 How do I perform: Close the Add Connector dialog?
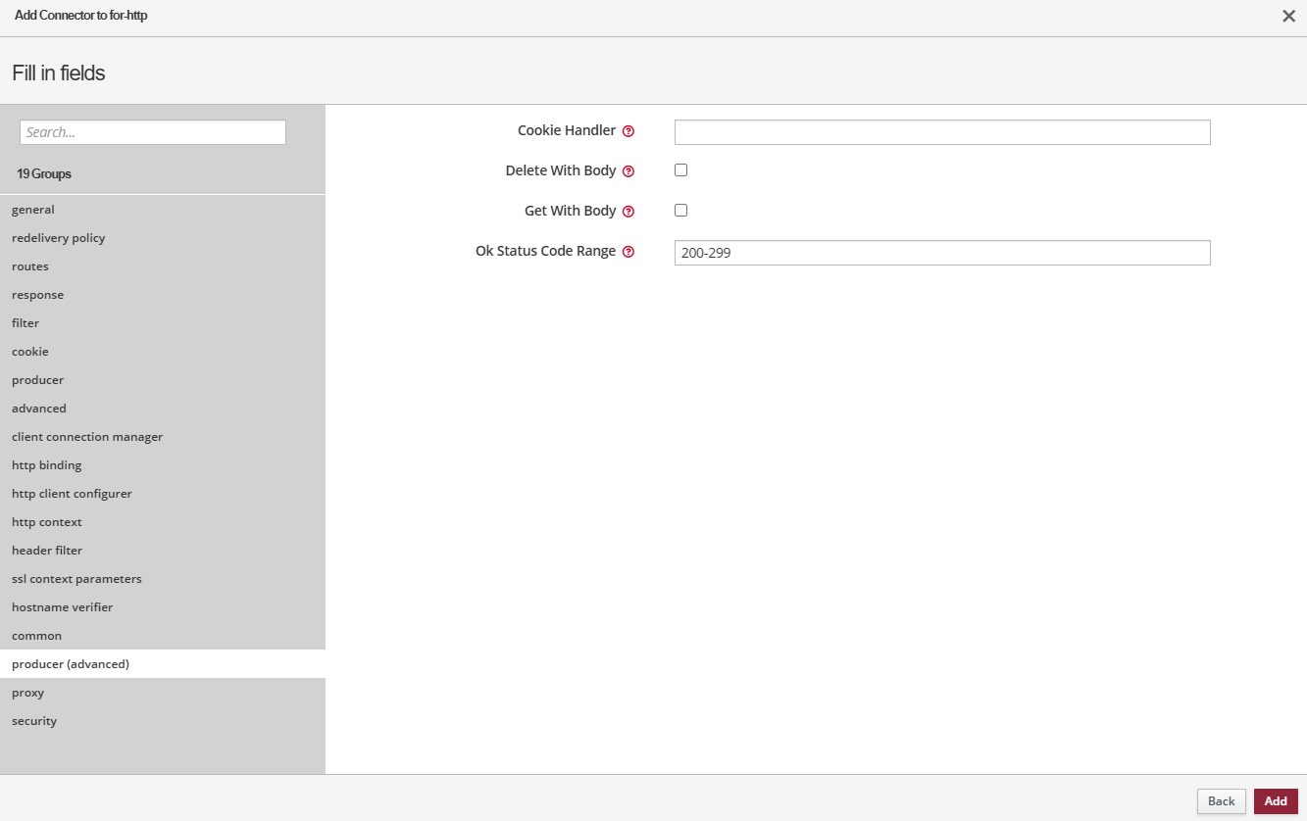coord(1288,17)
